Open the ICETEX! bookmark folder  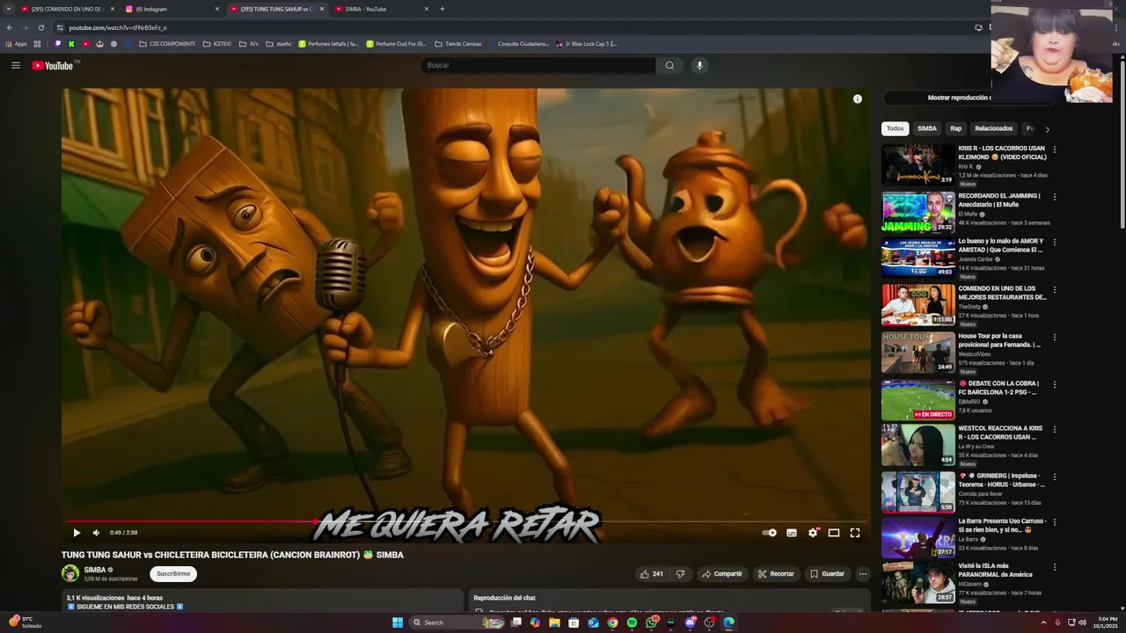[217, 44]
